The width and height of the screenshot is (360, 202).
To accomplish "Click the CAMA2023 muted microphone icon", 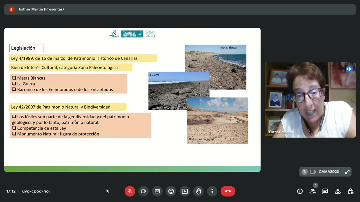I will click(305, 172).
